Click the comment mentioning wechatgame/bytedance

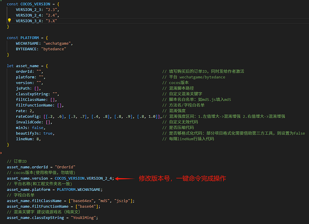click(194, 77)
